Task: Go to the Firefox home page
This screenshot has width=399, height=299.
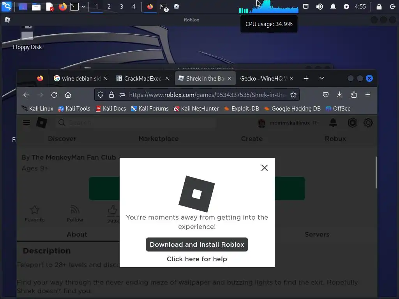Action: (68, 95)
